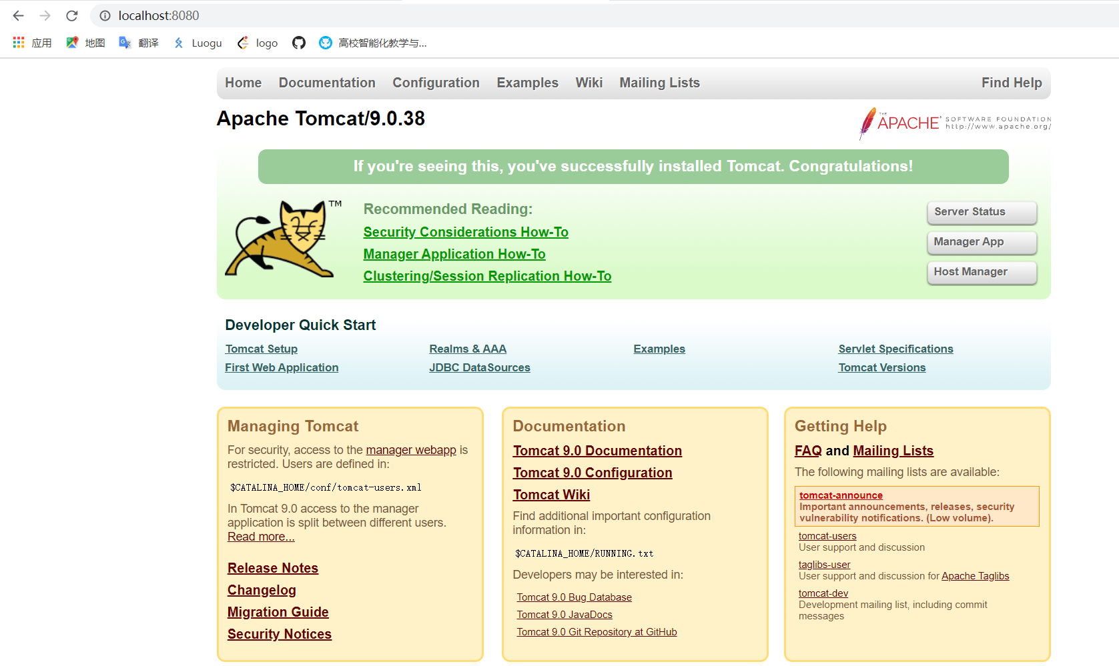The image size is (1119, 666).
Task: Open Tomcat 9.0 Documentation link
Action: click(597, 451)
